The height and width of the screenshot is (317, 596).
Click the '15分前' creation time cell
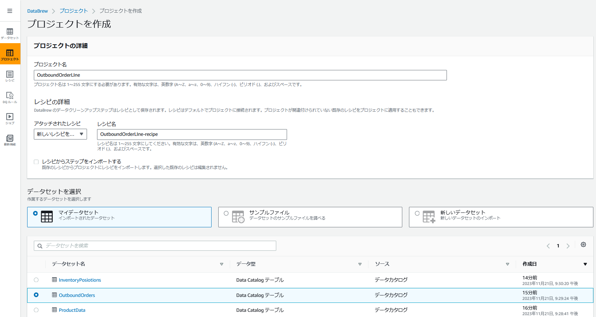tap(530, 293)
